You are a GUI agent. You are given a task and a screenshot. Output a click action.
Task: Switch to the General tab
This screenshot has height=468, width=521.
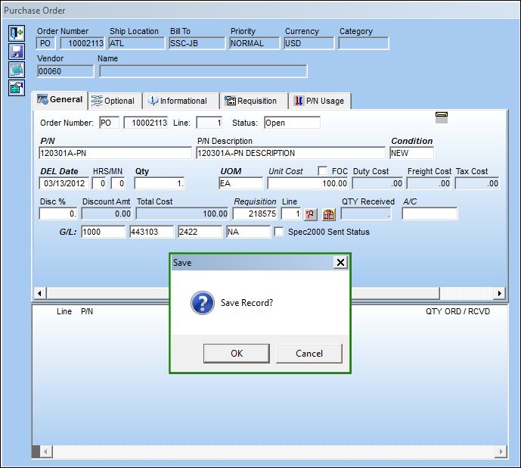click(60, 100)
